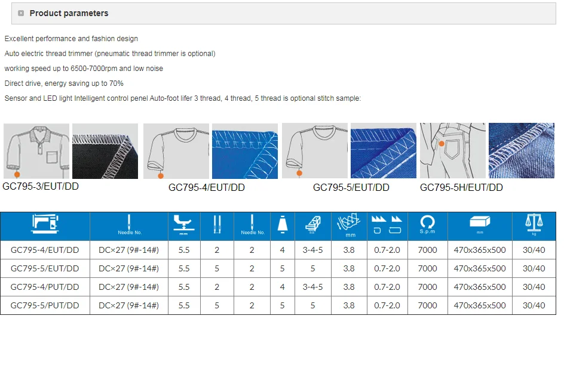Image resolution: width=564 pixels, height=365 pixels.
Task: Click DC×27 (9#-14#) in GC795-4/EUT/DD row
Action: (129, 250)
